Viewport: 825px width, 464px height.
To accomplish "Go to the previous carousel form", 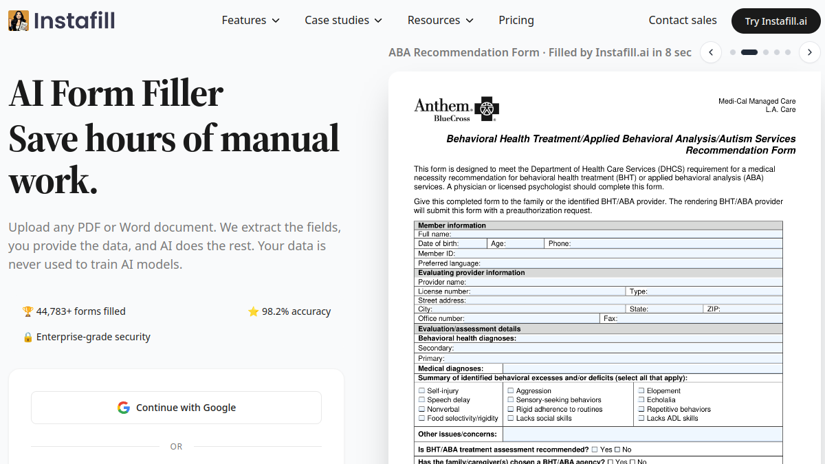I will point(711,52).
